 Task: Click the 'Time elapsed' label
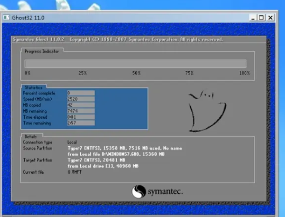click(35, 117)
